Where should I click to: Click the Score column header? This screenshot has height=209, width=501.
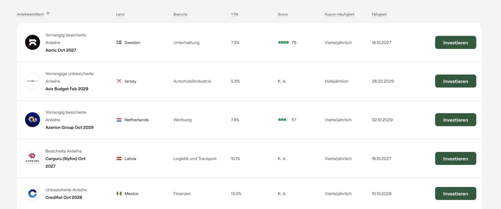click(x=283, y=14)
